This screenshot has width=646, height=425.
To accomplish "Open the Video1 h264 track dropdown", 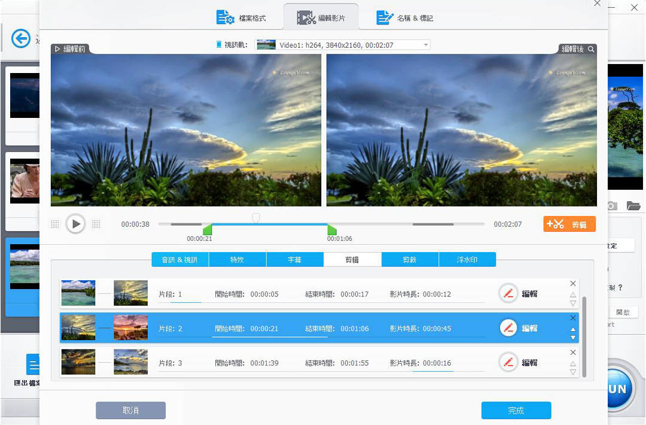I will (425, 44).
